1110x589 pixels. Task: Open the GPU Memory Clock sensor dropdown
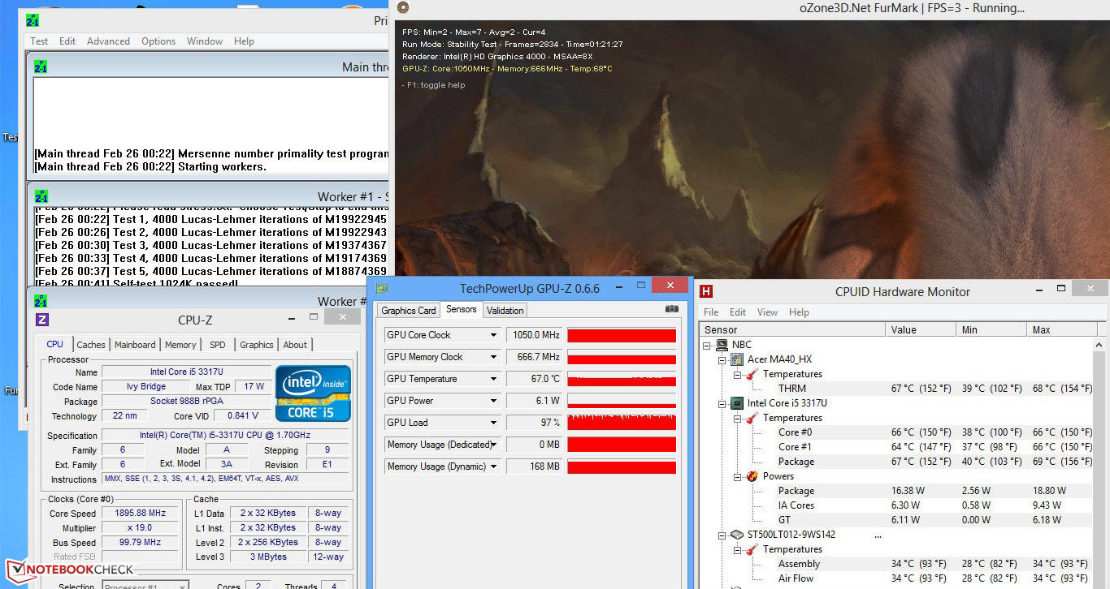[493, 357]
